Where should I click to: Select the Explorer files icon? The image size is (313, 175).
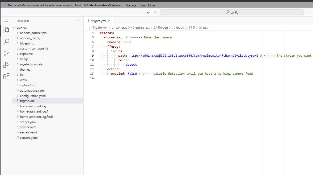tap(6, 30)
